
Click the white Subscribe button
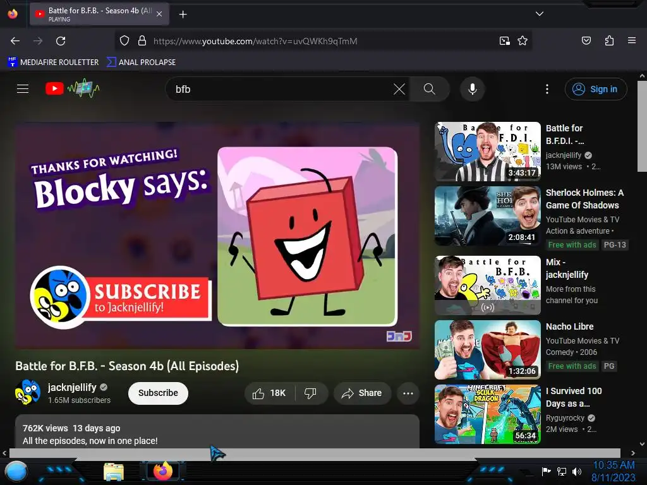pyautogui.click(x=158, y=393)
